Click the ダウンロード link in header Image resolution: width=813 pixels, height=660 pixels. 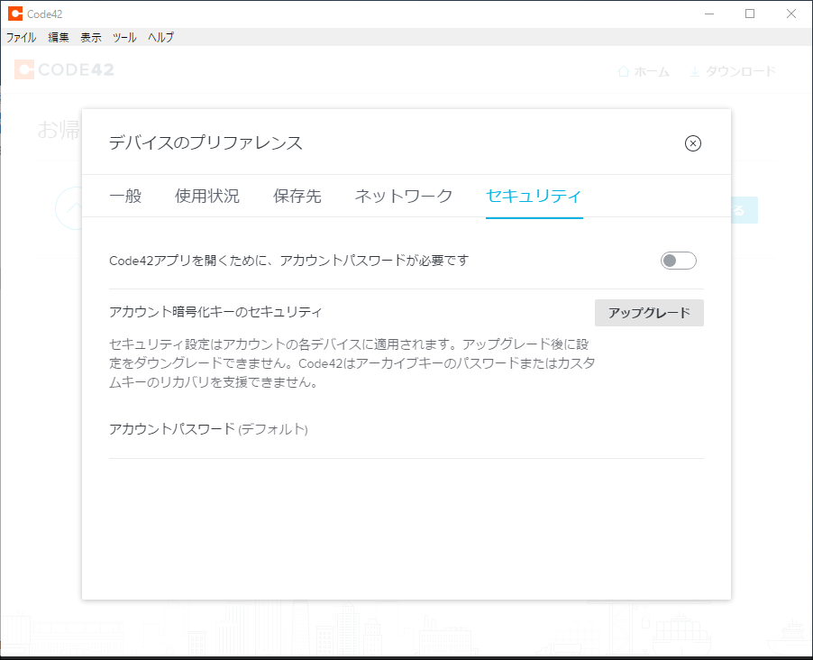[733, 71]
